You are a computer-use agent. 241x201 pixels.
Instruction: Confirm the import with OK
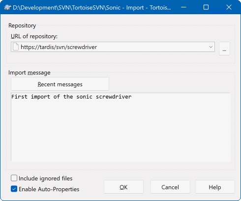[123, 187]
